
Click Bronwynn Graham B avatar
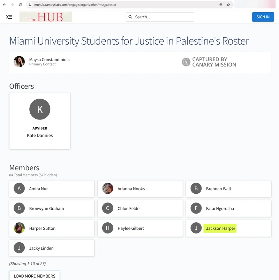point(19,208)
